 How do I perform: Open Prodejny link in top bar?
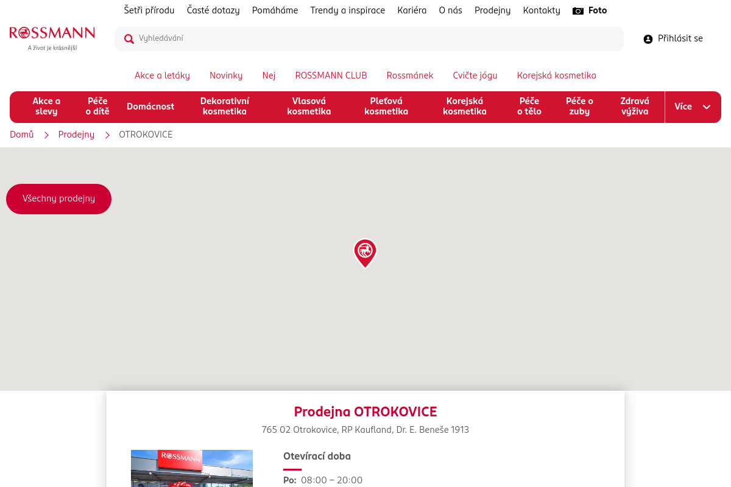coord(493,10)
